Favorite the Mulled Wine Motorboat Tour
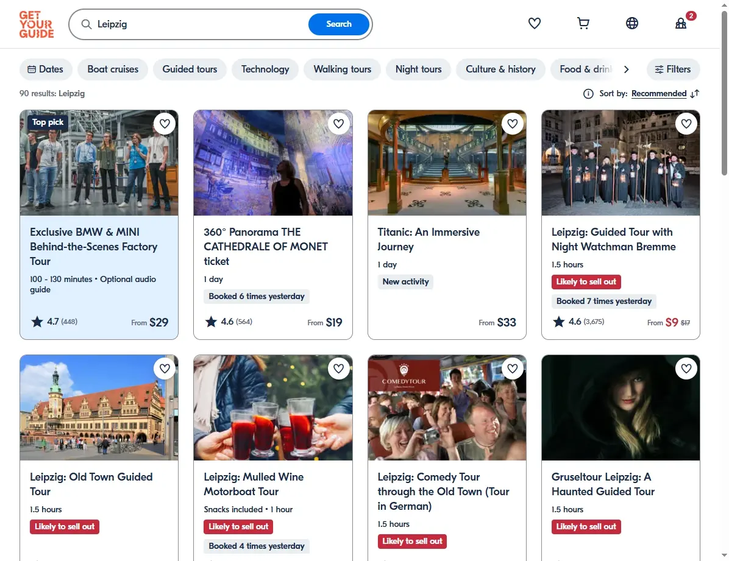Image resolution: width=729 pixels, height=561 pixels. coord(338,369)
